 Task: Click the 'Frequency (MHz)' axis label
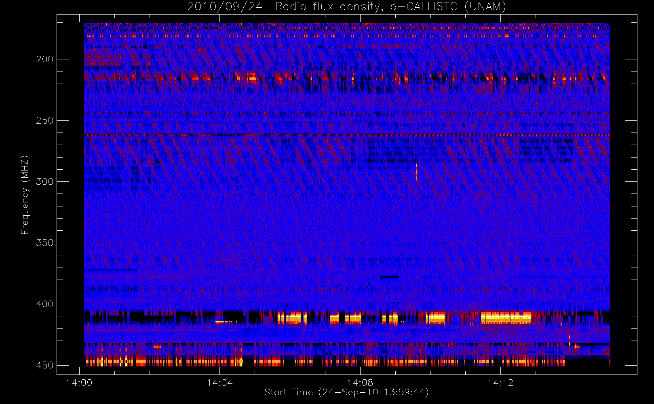coord(25,195)
